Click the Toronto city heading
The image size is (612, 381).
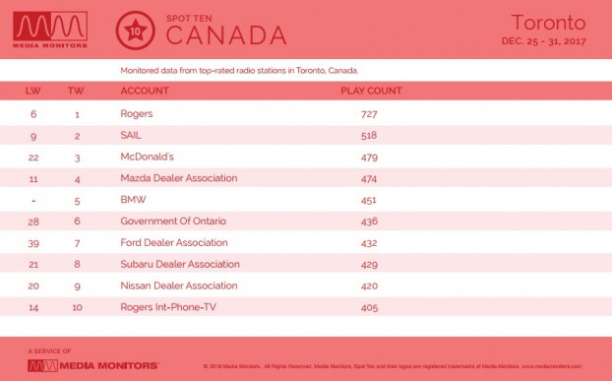point(548,23)
